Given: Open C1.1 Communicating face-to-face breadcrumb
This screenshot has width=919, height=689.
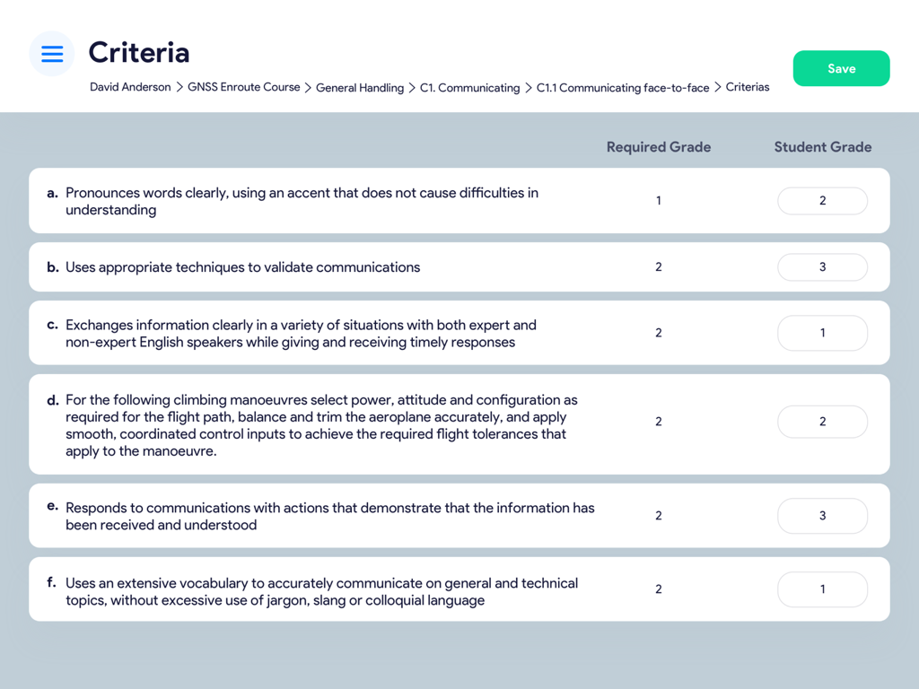Looking at the screenshot, I should coord(623,87).
